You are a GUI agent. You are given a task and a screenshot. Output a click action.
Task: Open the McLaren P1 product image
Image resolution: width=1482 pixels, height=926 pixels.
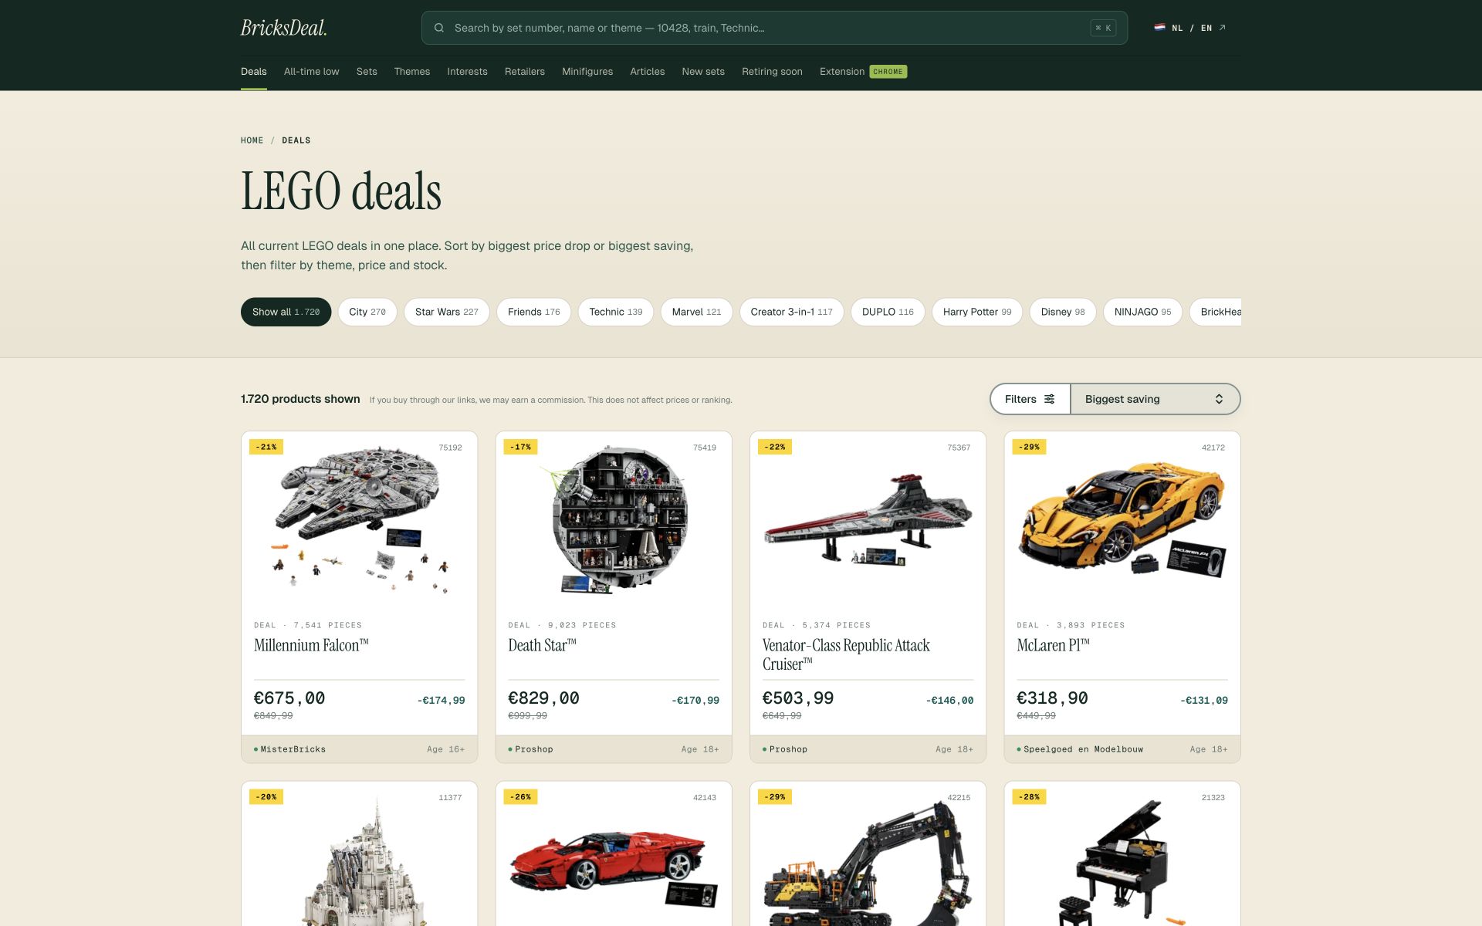tap(1122, 519)
